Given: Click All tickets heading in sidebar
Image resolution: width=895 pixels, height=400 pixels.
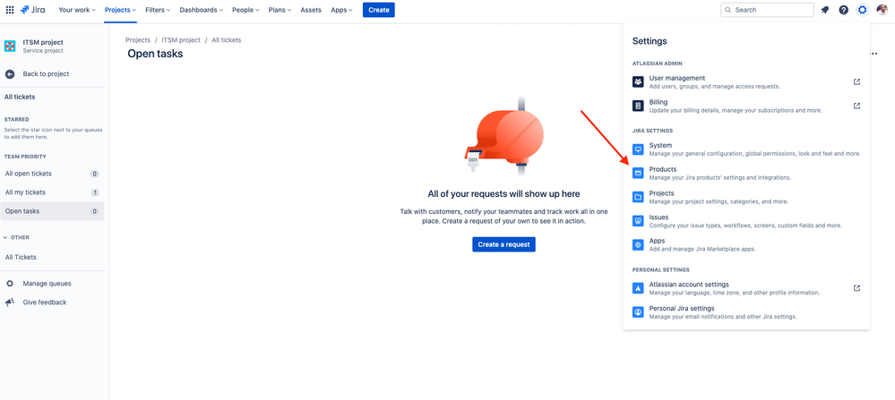Looking at the screenshot, I should coord(20,97).
